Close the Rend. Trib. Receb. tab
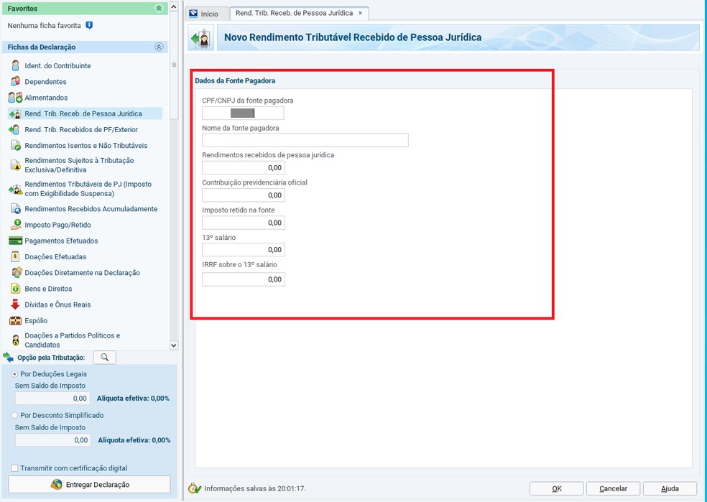707x502 pixels. click(x=361, y=13)
